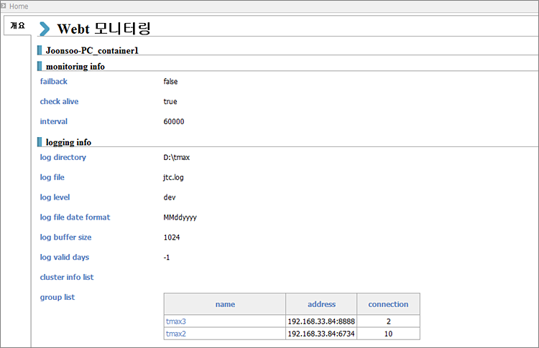
Task: Click the address 192.168.33.84:8888 cell
Action: point(321,321)
